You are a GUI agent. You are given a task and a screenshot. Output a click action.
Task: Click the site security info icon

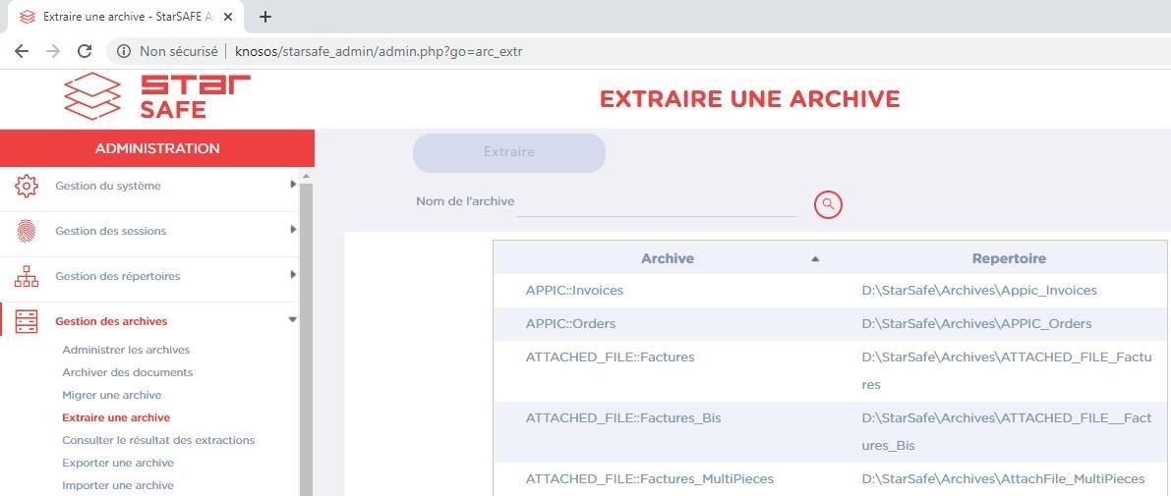pyautogui.click(x=124, y=51)
